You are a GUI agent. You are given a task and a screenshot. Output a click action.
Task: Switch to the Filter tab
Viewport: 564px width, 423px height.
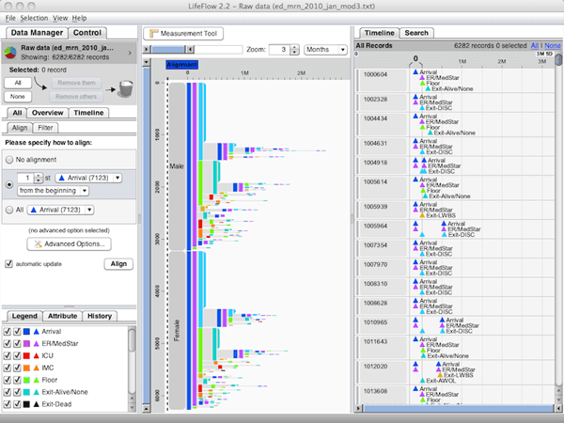click(45, 128)
